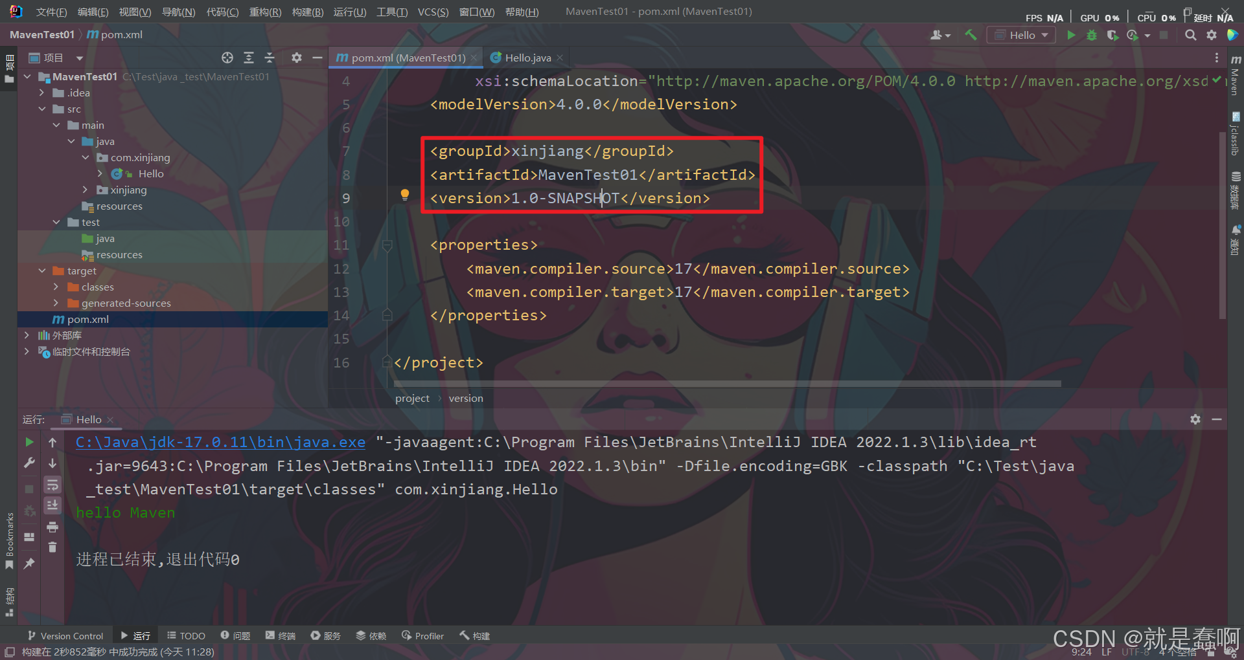Open the 编辑(E) menu
The height and width of the screenshot is (660, 1244).
(x=93, y=12)
